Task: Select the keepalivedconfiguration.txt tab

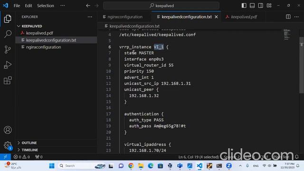Action: point(186,17)
